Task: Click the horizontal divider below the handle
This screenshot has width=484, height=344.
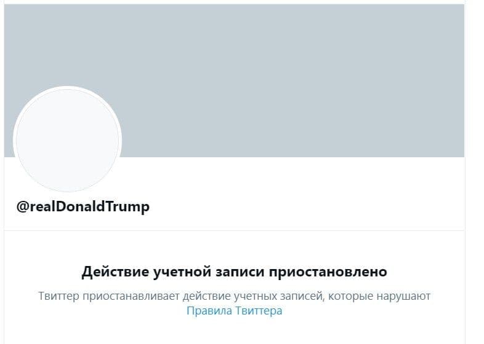Action: pos(234,230)
